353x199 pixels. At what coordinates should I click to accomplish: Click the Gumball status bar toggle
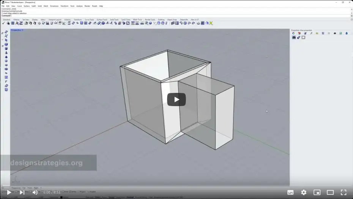(130, 197)
